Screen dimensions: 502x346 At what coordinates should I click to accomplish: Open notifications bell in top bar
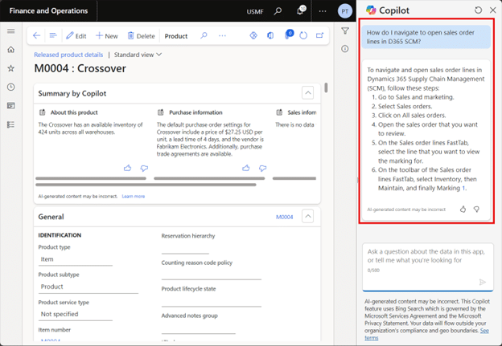[300, 10]
